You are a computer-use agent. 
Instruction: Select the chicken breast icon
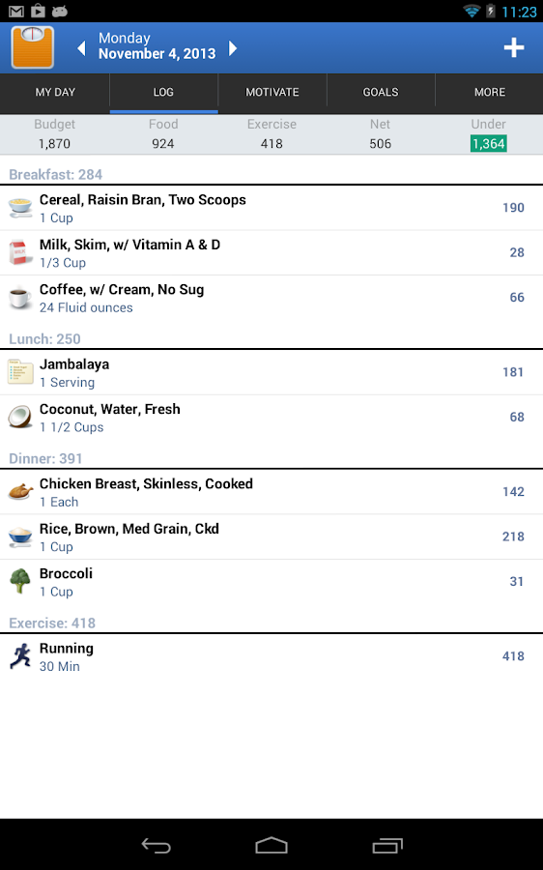coord(20,492)
